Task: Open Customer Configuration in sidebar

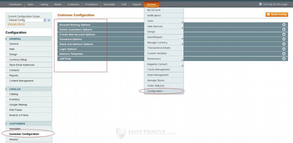Action: [29, 134]
